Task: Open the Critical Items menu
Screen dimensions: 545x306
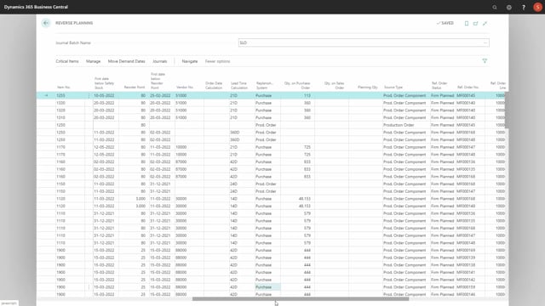Action: (67, 61)
